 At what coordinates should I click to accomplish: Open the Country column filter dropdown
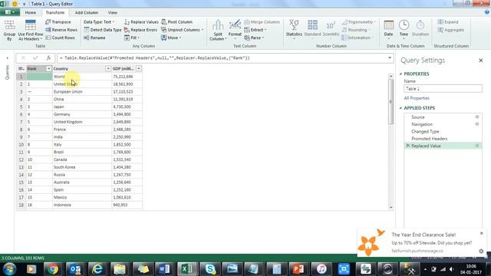pyautogui.click(x=108, y=68)
